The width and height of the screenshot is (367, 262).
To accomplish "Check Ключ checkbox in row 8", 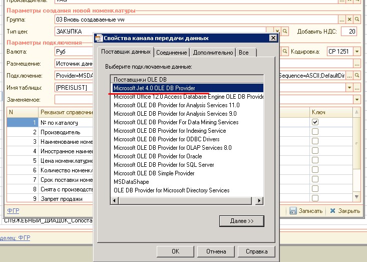I will click(315, 189).
